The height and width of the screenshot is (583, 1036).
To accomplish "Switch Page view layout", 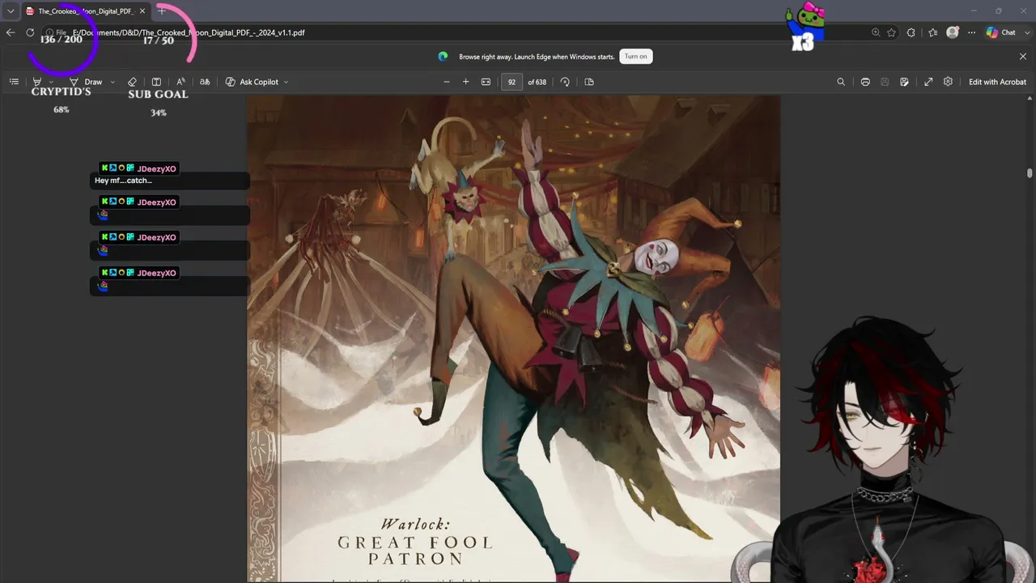I will [x=589, y=82].
